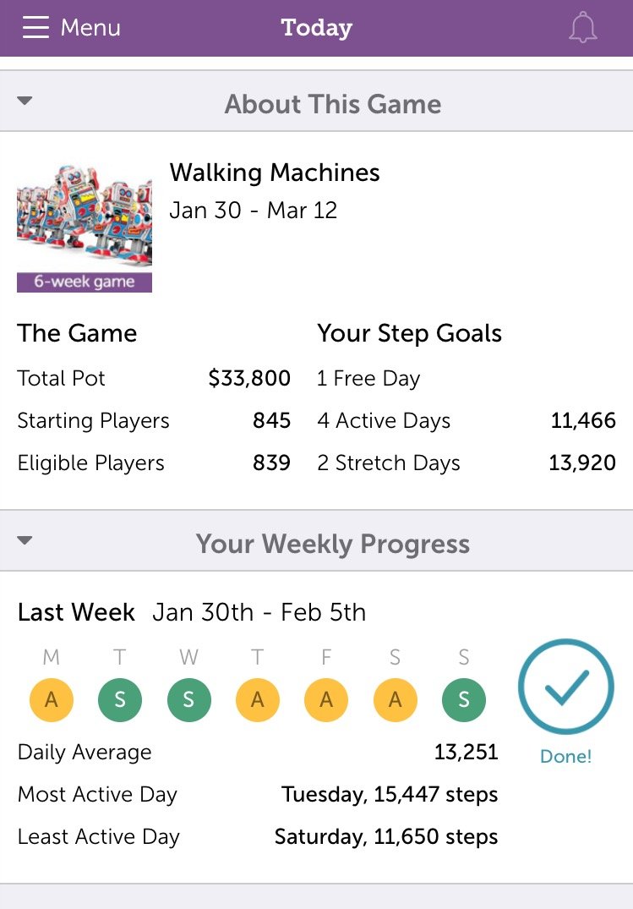633x909 pixels.
Task: Tap the notifications bell icon
Action: (582, 28)
